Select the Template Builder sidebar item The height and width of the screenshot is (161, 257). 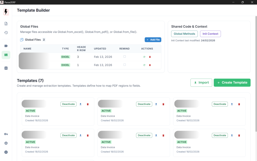click(6, 55)
